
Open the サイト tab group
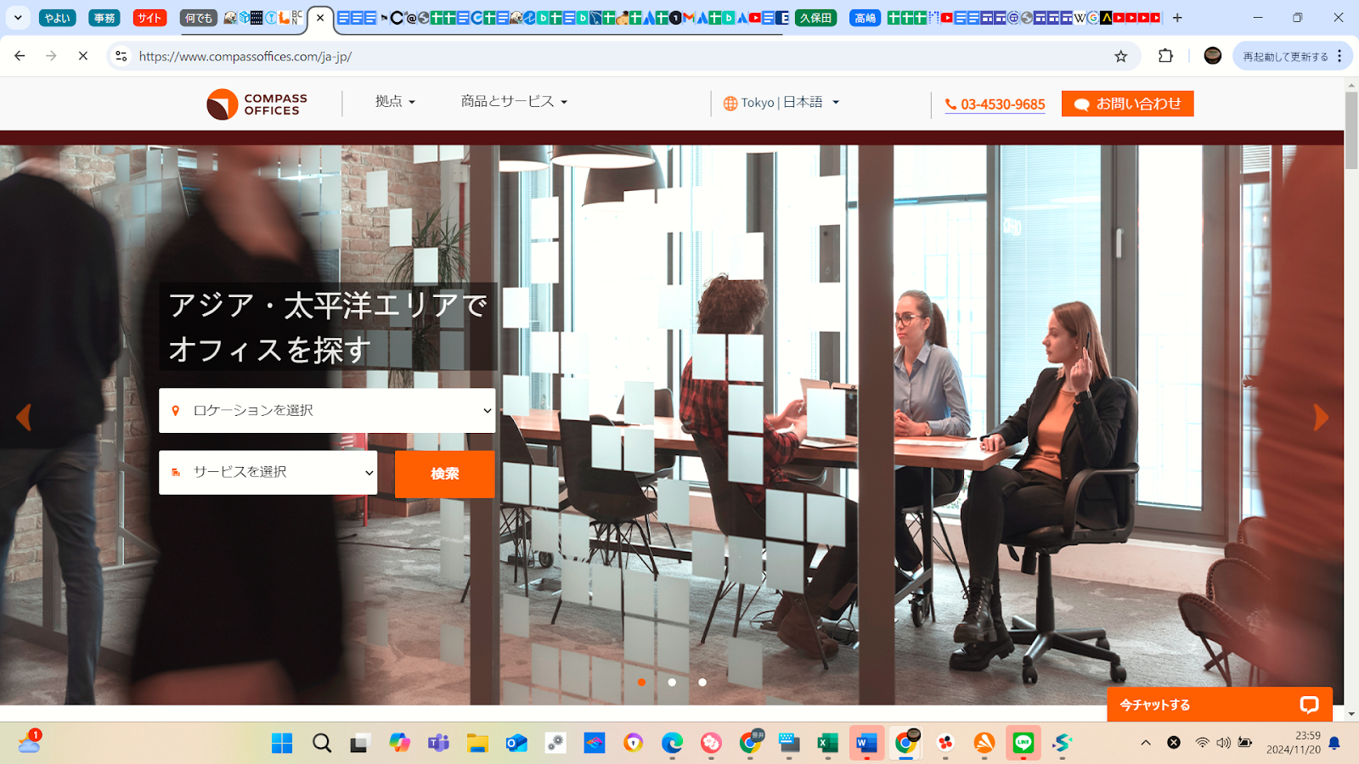coord(149,18)
